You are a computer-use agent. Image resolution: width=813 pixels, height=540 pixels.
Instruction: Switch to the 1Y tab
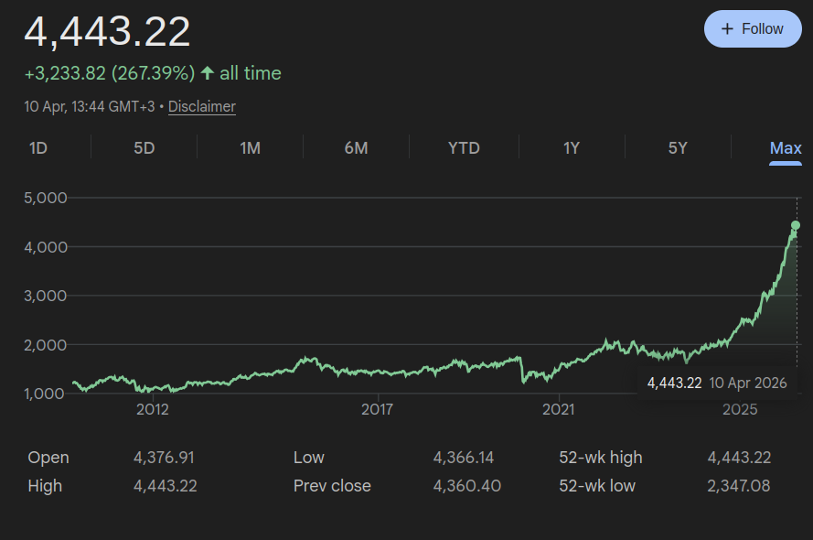pos(572,148)
